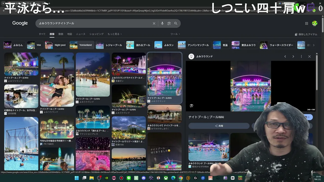Show more filter chips with the right arrow

314,45
